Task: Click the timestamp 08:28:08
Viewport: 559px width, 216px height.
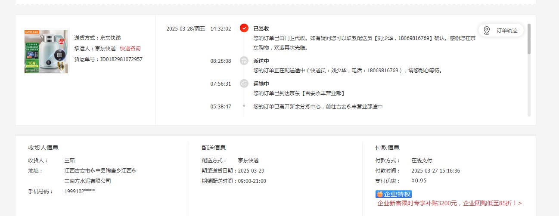Action: pos(220,61)
